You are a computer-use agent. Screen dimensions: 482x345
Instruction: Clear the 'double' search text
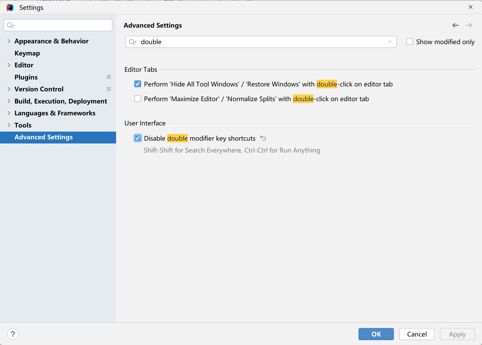point(390,42)
